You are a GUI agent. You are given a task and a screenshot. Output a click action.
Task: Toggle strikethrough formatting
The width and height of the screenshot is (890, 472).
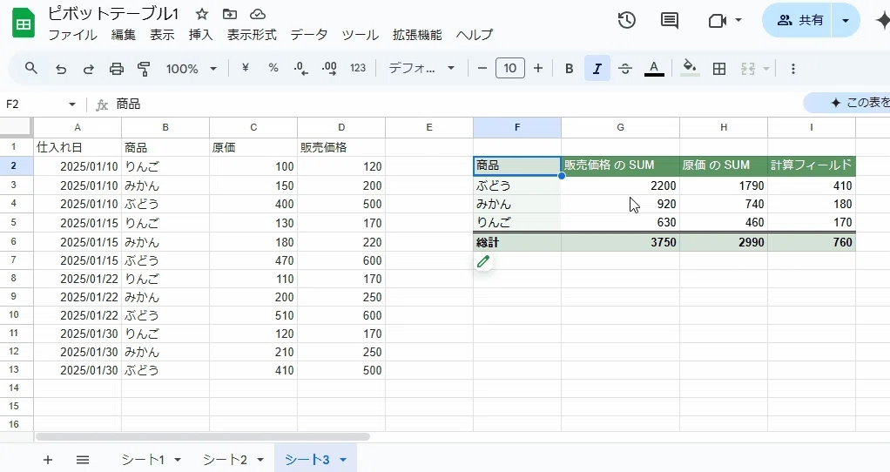click(625, 69)
